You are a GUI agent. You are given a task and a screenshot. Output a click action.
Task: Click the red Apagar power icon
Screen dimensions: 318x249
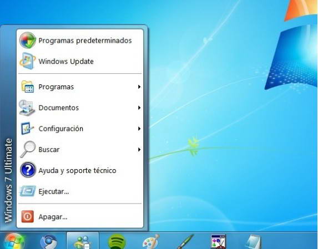(x=28, y=216)
